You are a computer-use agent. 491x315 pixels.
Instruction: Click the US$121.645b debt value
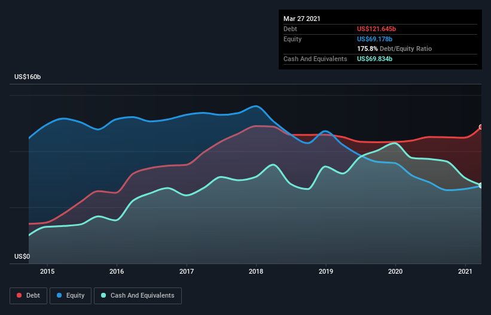376,29
